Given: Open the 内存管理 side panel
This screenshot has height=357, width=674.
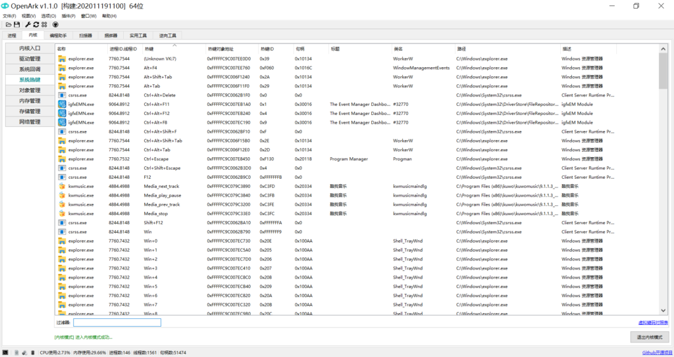Looking at the screenshot, I should pyautogui.click(x=30, y=101).
